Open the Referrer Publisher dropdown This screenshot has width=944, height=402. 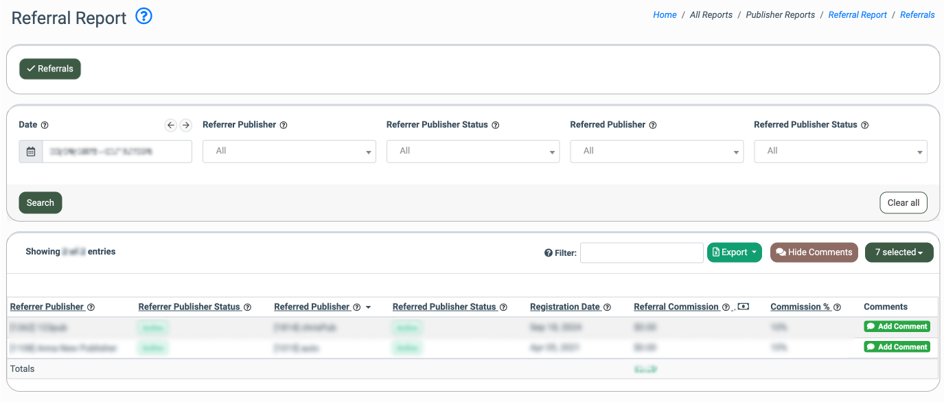pyautogui.click(x=289, y=152)
